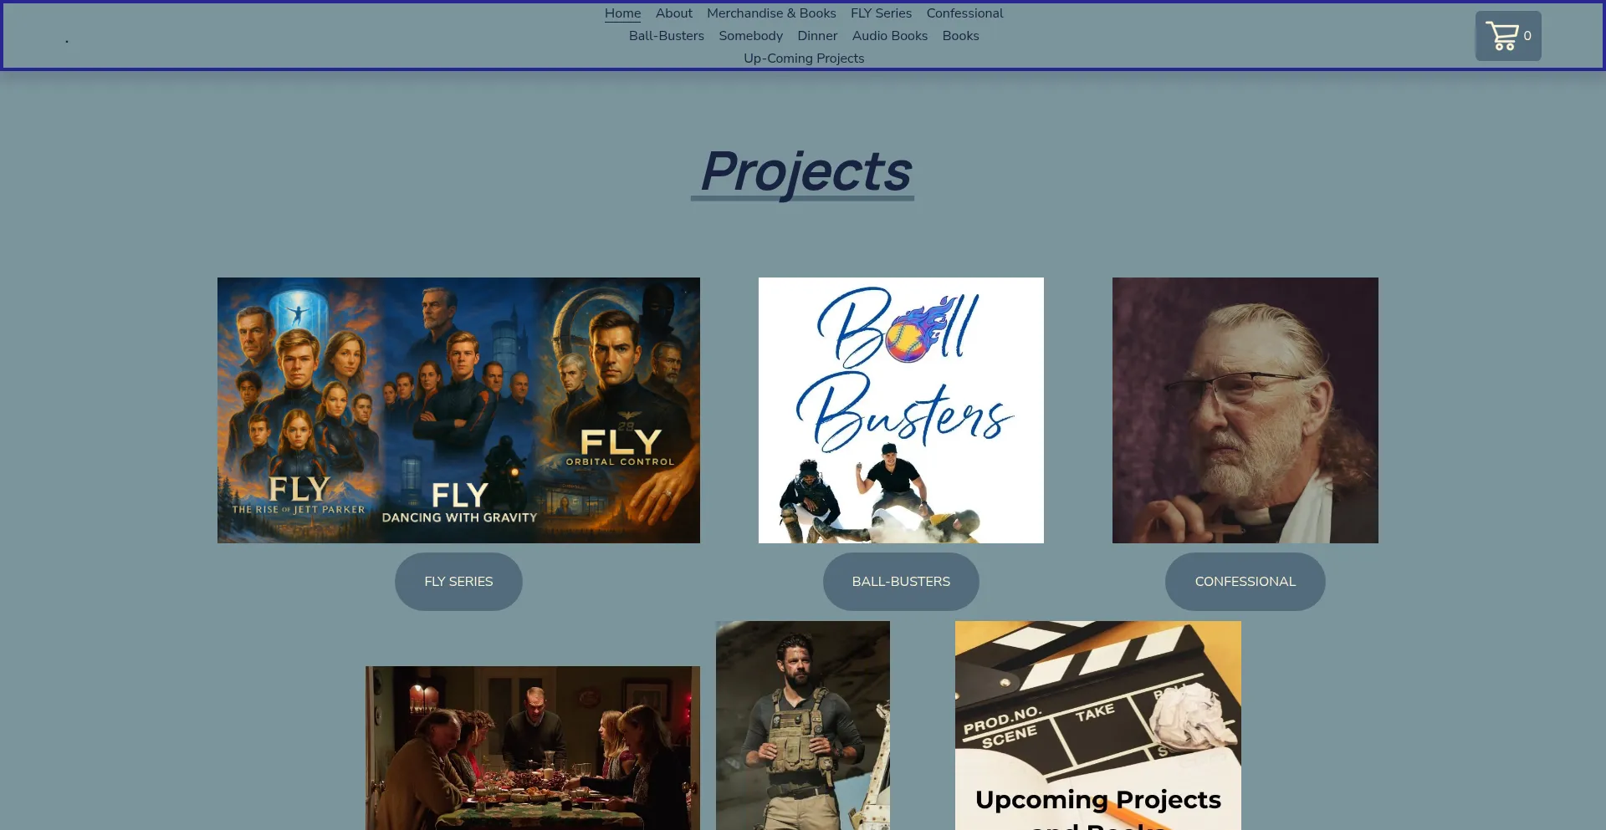The image size is (1606, 830).
Task: Select the bearded priest portrait image
Action: [1245, 410]
